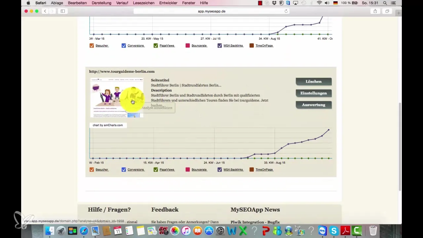Open System Preferences gear in Dock

220,230
